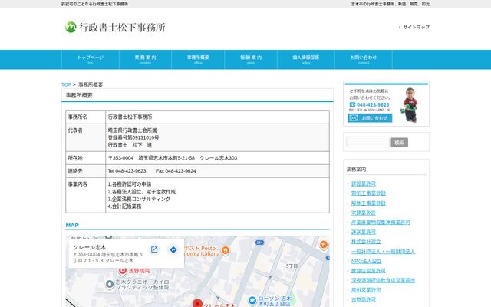This screenshot has height=307, width=491.
Task: Click the 検索 search button
Action: click(x=399, y=143)
